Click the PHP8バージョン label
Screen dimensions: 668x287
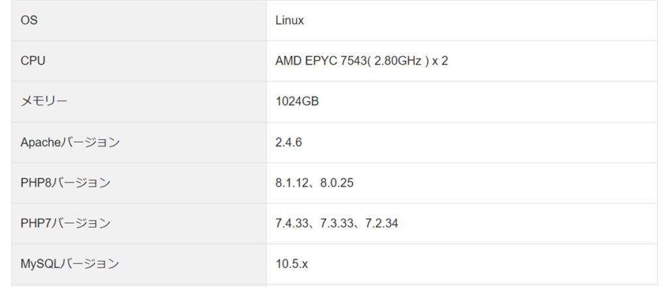point(65,183)
